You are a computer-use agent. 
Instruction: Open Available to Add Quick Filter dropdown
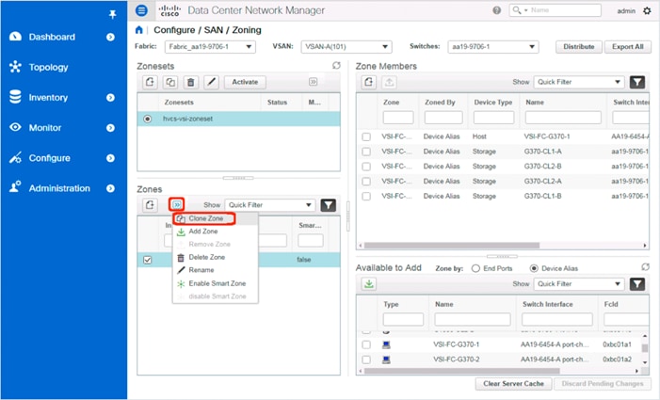[579, 284]
